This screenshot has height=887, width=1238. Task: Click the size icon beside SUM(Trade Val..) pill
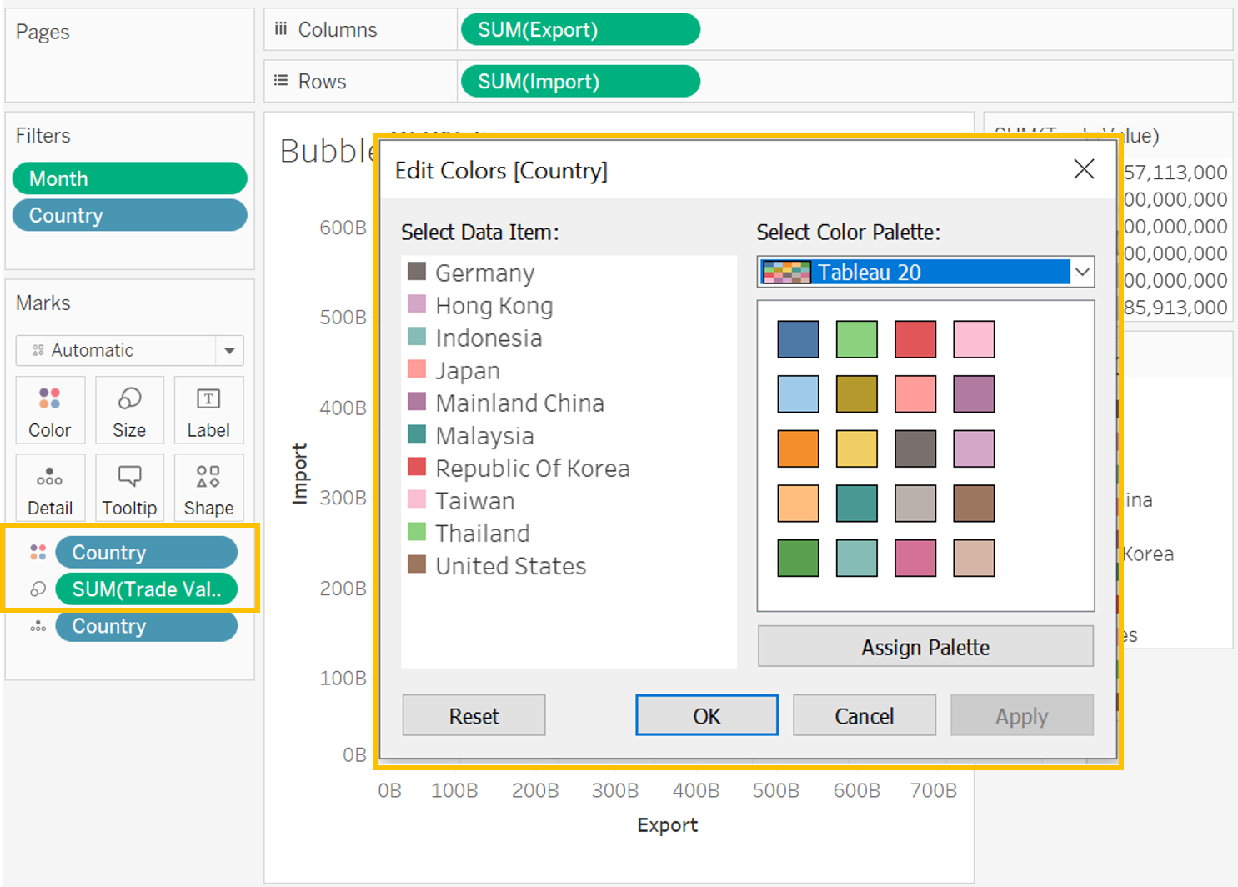point(38,589)
